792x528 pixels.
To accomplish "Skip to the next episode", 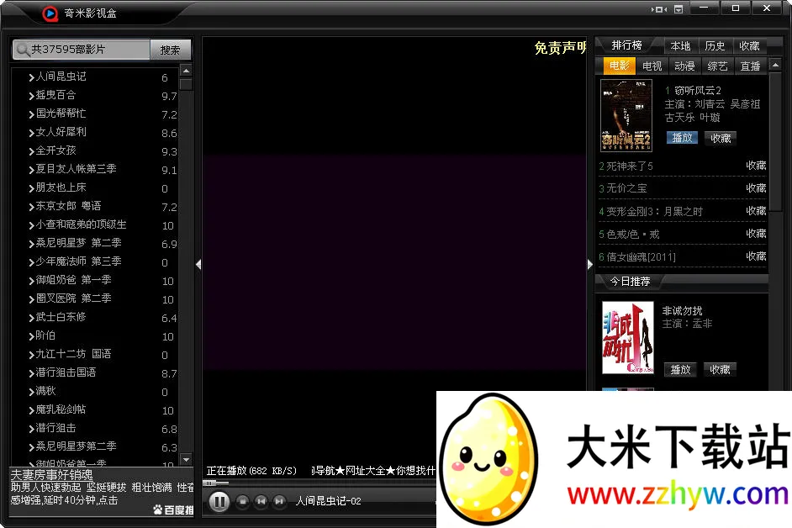I will 279,502.
